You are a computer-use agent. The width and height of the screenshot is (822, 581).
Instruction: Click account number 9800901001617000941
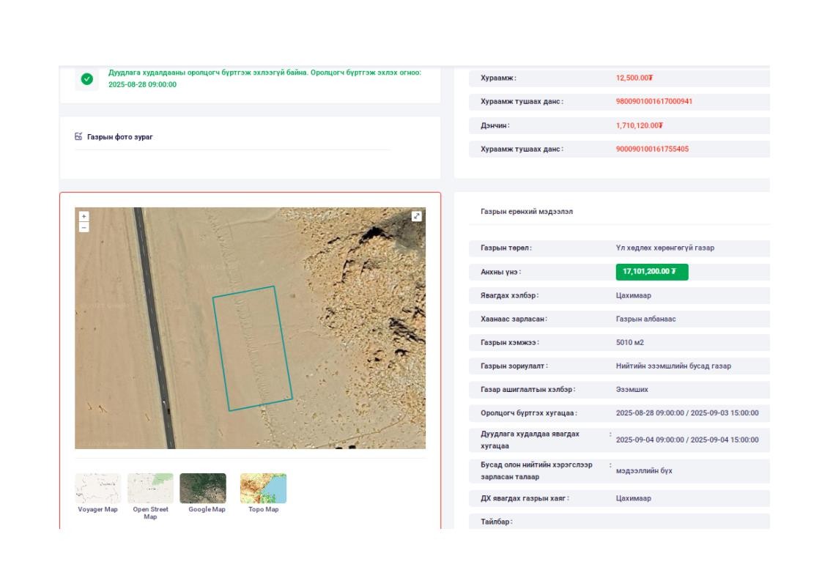click(653, 102)
